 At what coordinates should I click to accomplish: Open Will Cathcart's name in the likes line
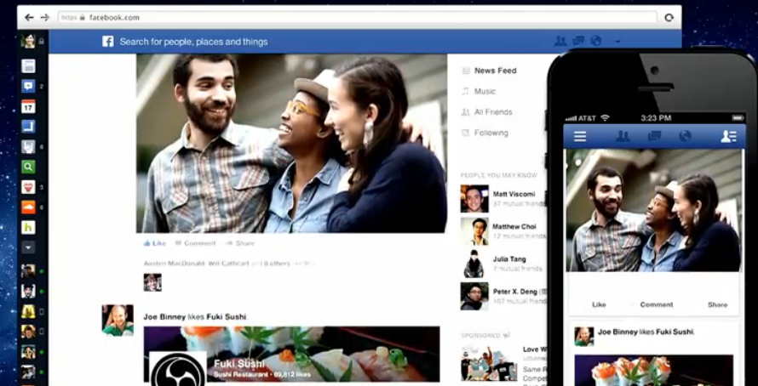(228, 264)
